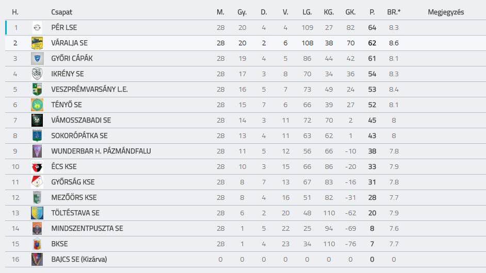Click the Csapat column header

coord(62,12)
